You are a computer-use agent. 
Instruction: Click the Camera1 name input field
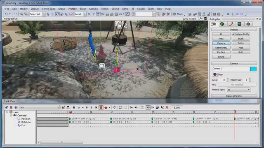point(230,69)
